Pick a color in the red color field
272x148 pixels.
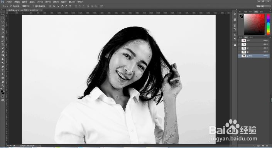[x=254, y=24]
